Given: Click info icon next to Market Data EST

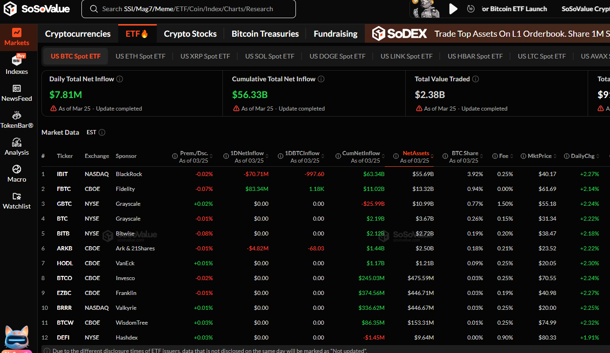Looking at the screenshot, I should [x=102, y=132].
